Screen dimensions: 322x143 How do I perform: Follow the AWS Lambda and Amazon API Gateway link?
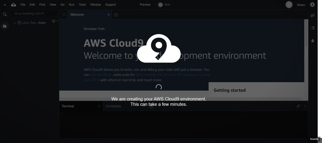pyautogui.click(x=167, y=75)
